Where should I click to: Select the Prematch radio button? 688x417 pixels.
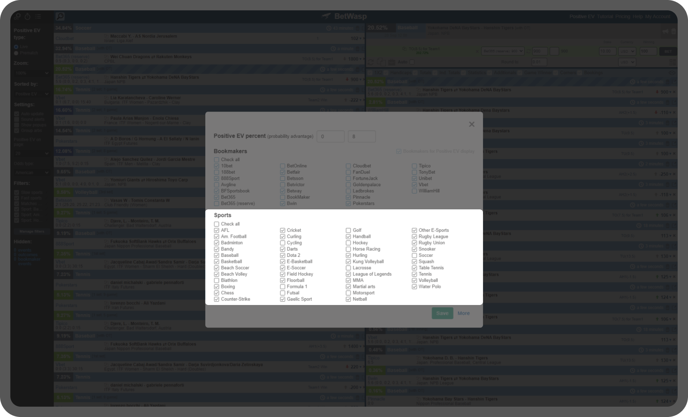(16, 53)
